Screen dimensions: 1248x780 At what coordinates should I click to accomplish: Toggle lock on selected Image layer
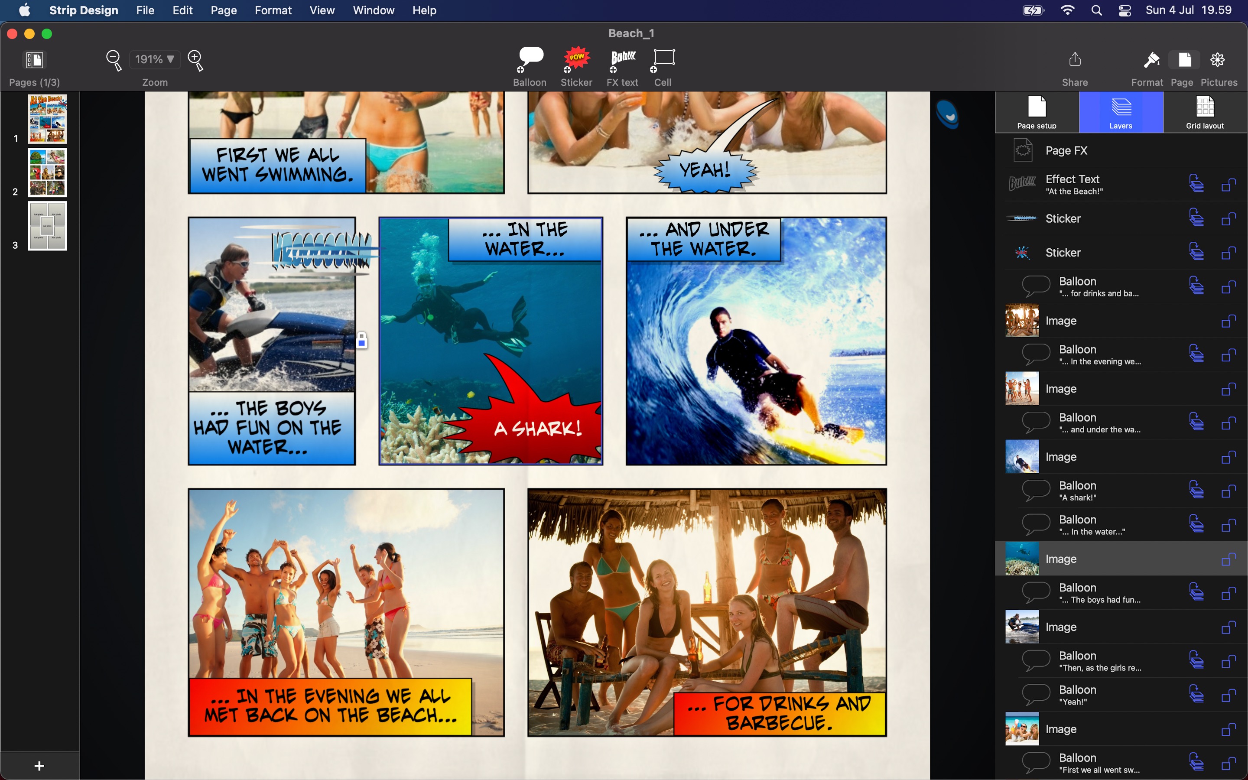[1228, 559]
